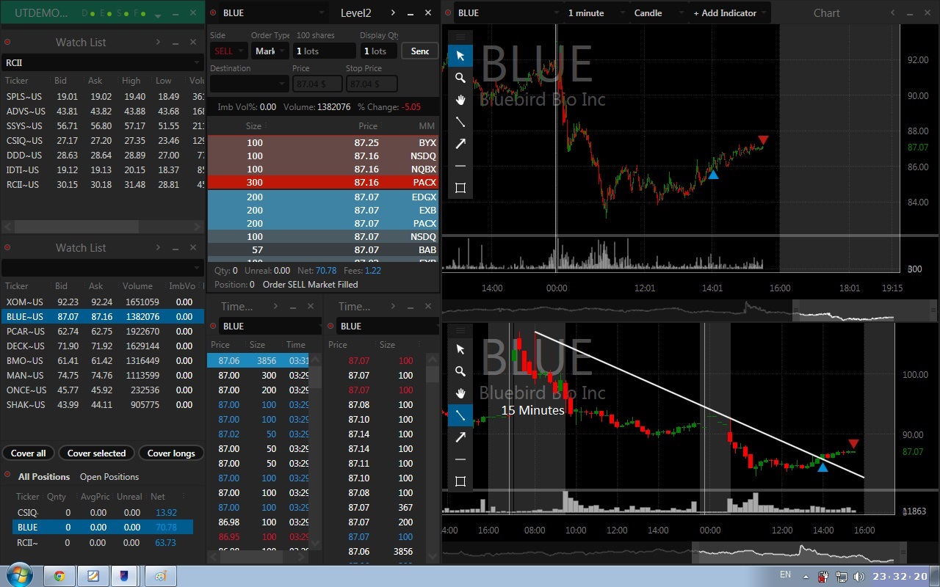The height and width of the screenshot is (587, 940).
Task: Click the volume speaker icon in the system tray
Action: pos(858,577)
